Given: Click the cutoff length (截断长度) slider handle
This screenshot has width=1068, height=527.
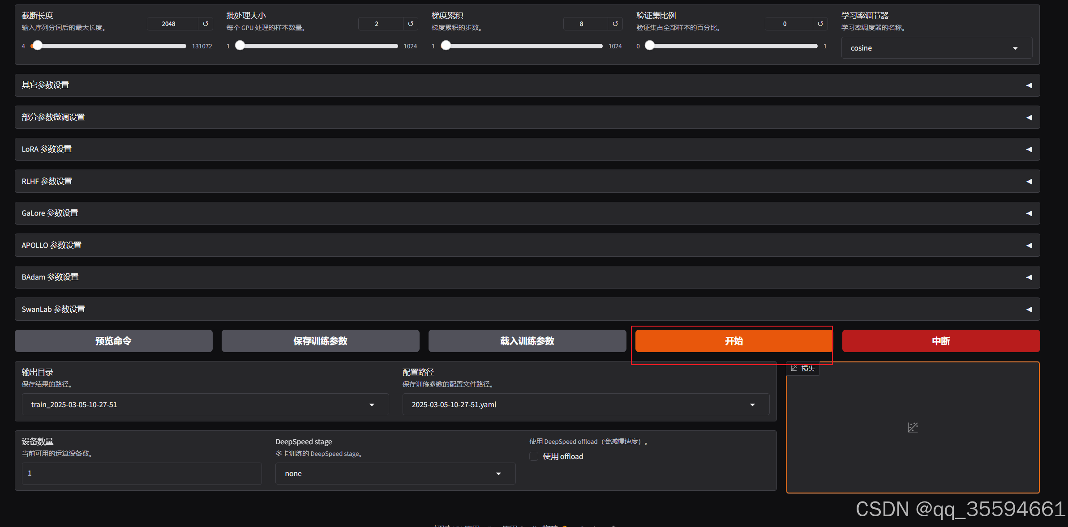Looking at the screenshot, I should click(38, 46).
